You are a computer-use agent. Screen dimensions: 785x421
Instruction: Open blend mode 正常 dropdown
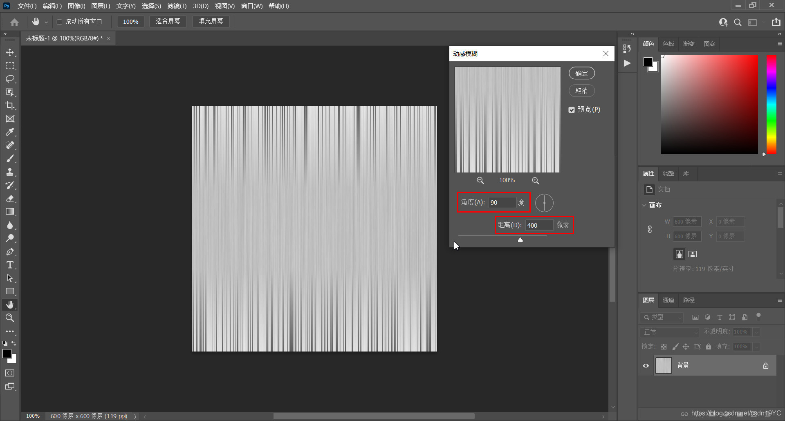point(670,332)
